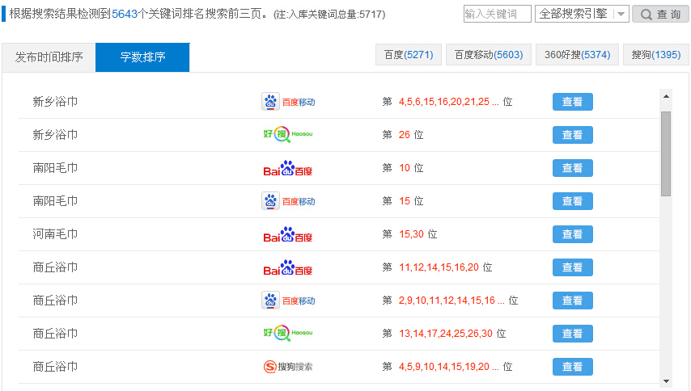Click ranking text 2,9,10,11,12,14,15,16
This screenshot has width=691, height=391.
[451, 301]
